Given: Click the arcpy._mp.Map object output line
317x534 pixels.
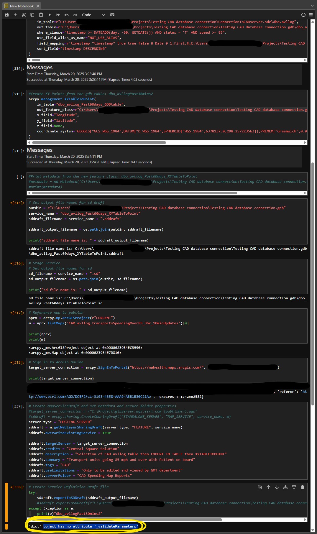Looking at the screenshot, I should pos(75,353).
